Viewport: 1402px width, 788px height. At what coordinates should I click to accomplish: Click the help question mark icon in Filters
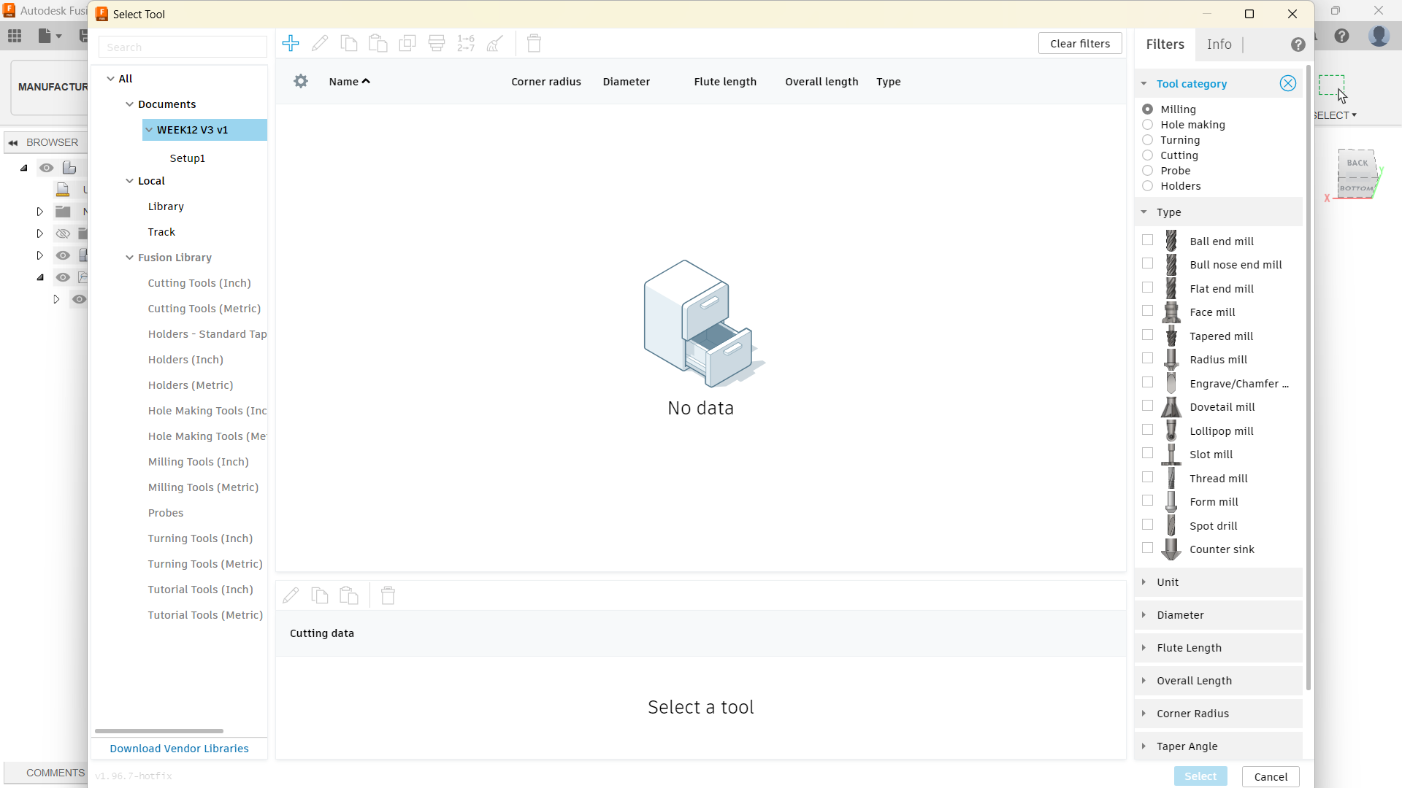(1298, 45)
